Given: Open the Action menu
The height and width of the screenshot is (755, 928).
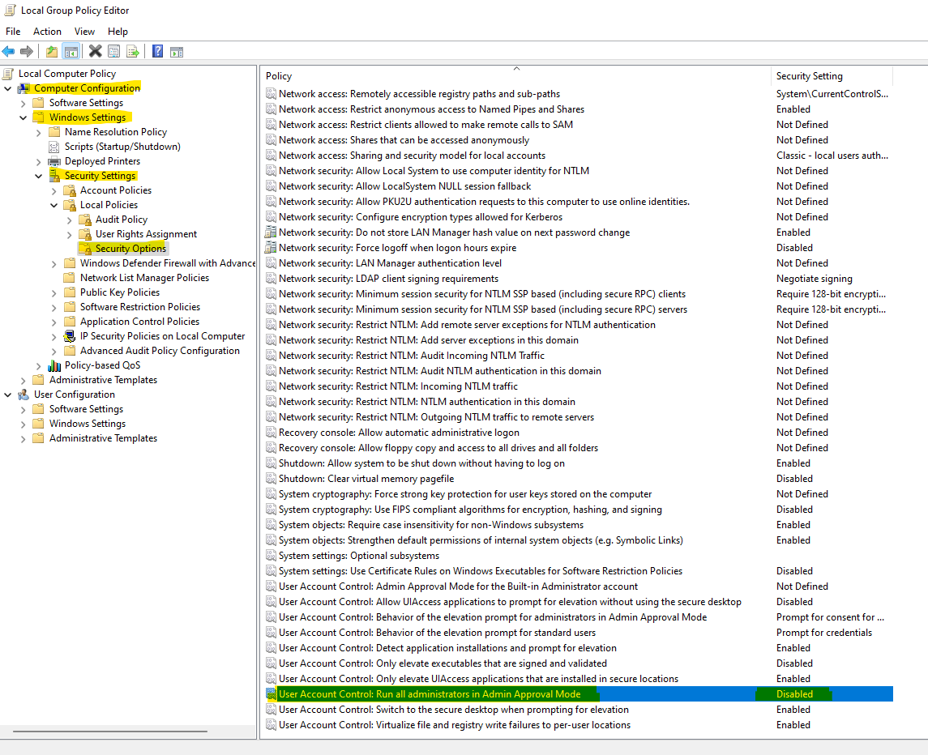Looking at the screenshot, I should [47, 31].
